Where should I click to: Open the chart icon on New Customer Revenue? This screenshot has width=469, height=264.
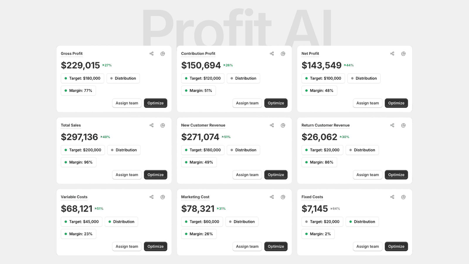click(x=283, y=125)
